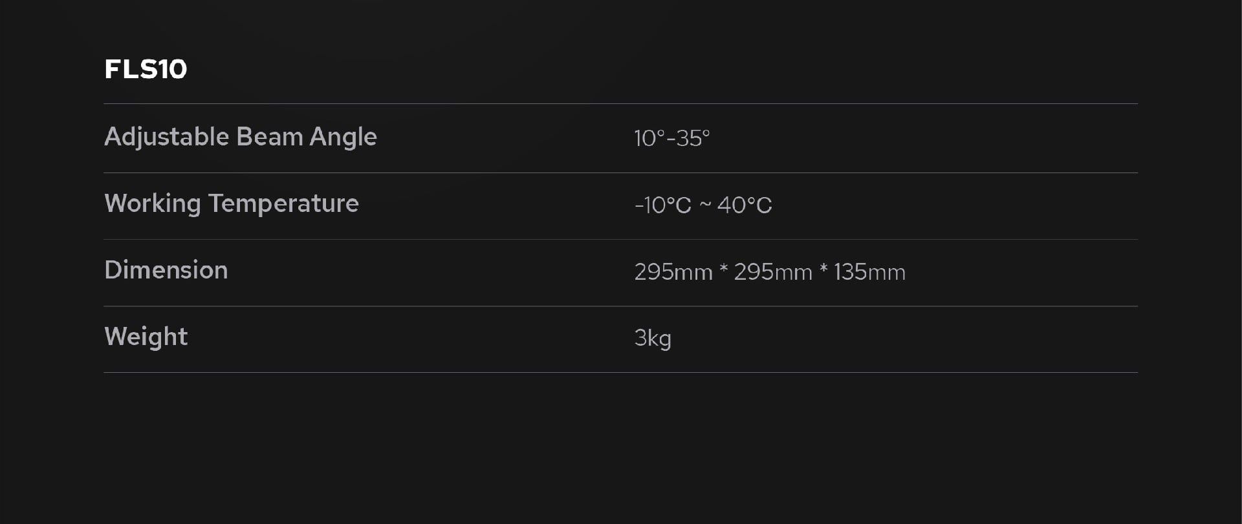Click the word "Angle" in the label
The image size is (1242, 524).
[343, 137]
